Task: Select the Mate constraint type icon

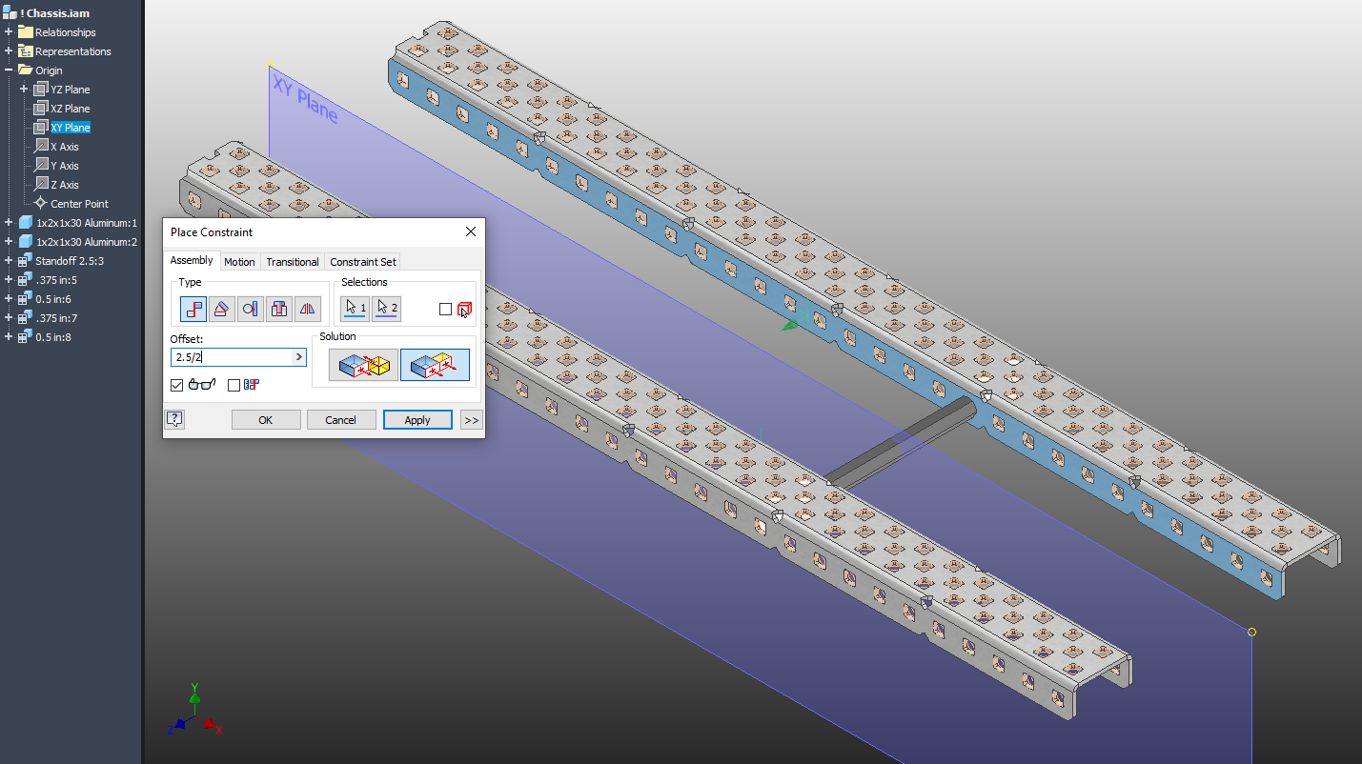Action: (x=193, y=309)
